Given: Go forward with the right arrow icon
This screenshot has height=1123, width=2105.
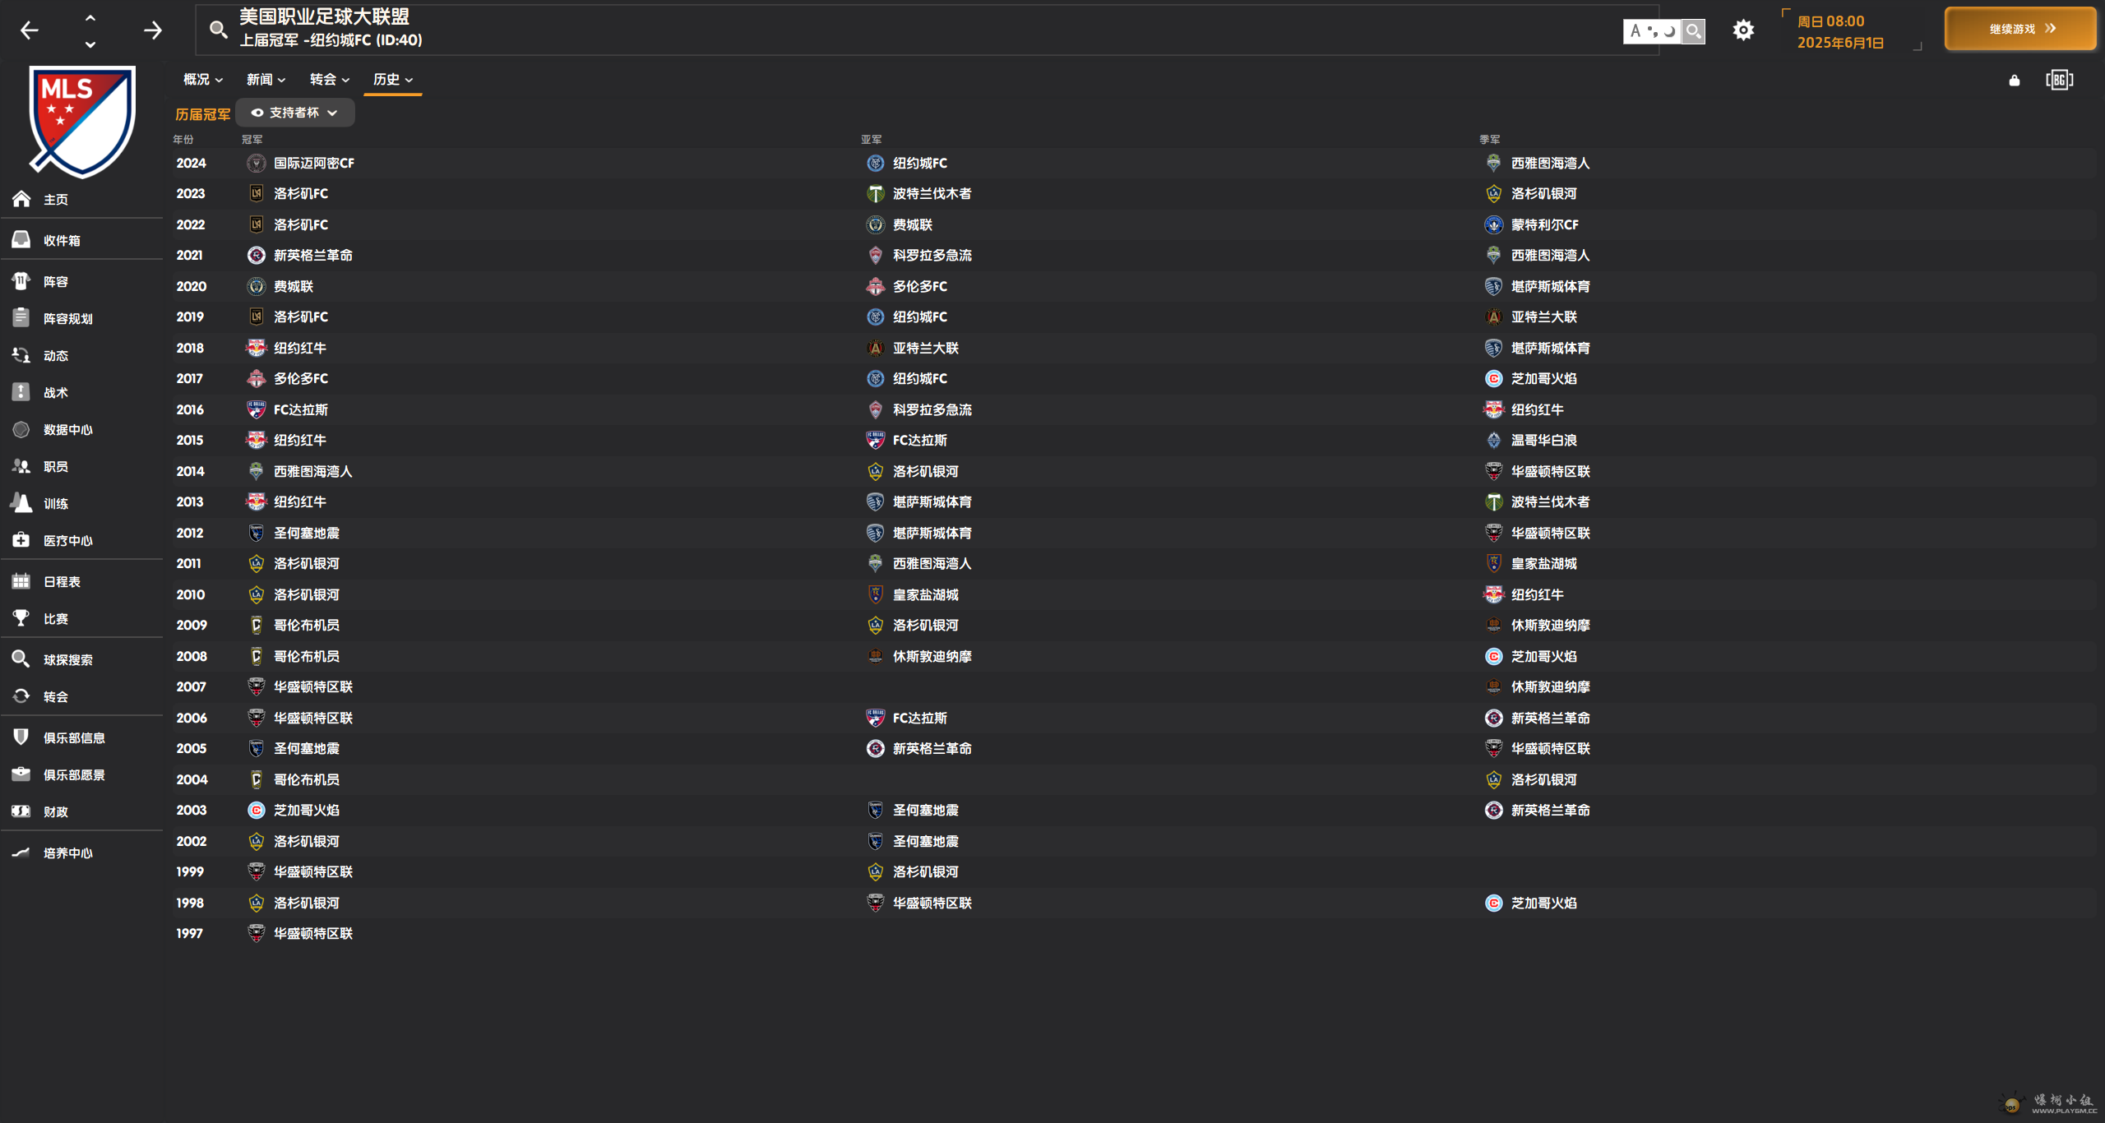Looking at the screenshot, I should pyautogui.click(x=153, y=30).
